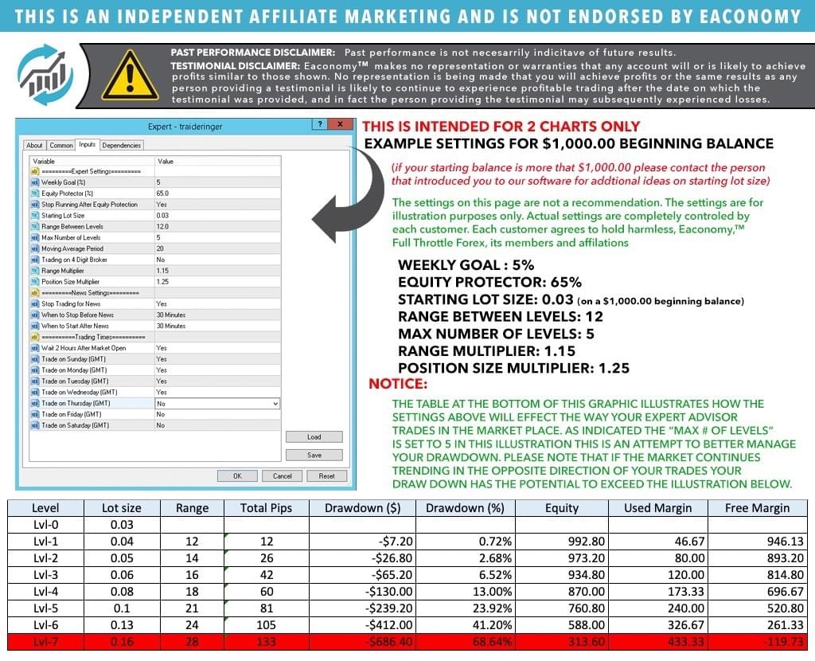
Task: Click the When to Stop Before News icon
Action: 35,315
